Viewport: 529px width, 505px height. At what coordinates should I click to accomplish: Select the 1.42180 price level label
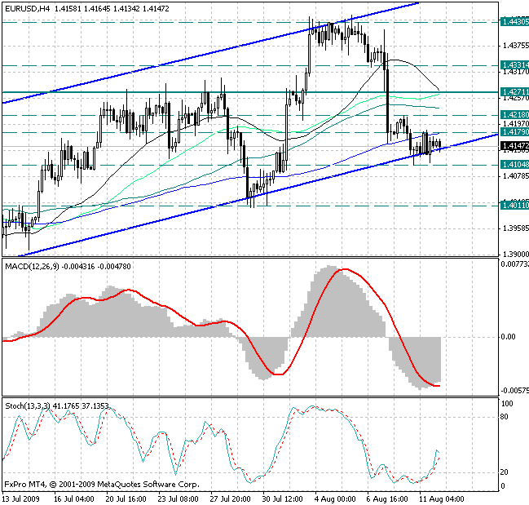pos(514,115)
